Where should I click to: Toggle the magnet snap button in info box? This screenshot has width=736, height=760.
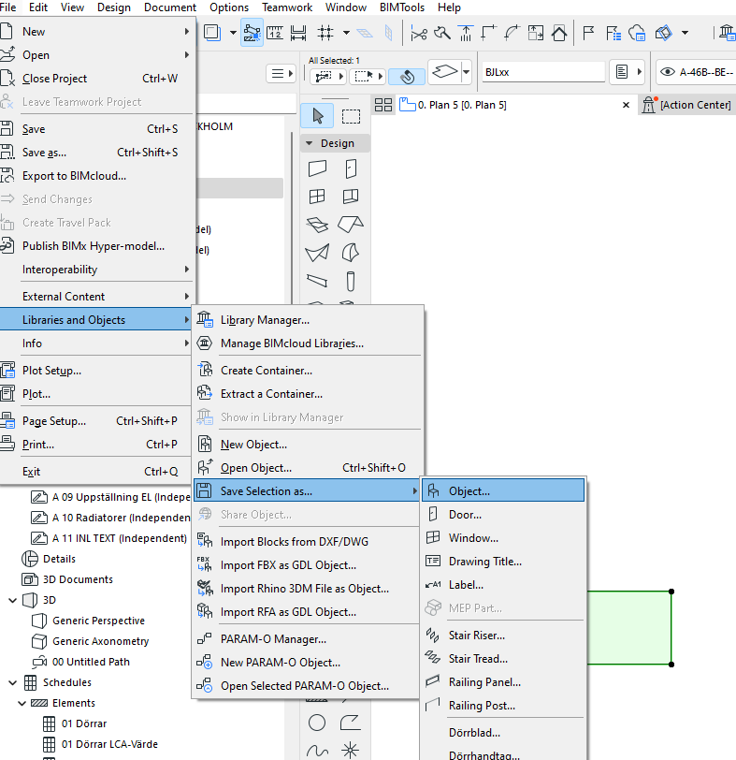[x=407, y=76]
